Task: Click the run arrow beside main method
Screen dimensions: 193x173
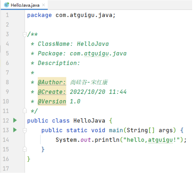Action: 15,130
